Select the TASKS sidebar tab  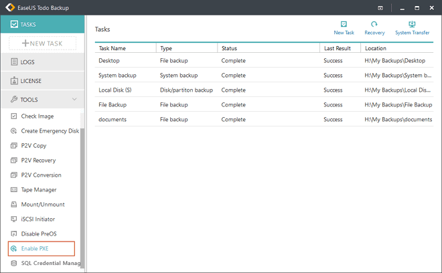[x=42, y=25]
